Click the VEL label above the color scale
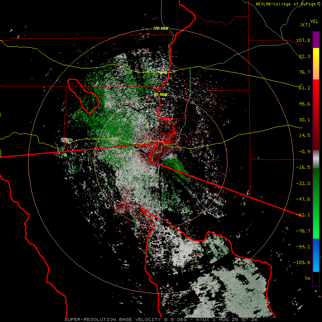Screen dimensions: 322x322 314,21
